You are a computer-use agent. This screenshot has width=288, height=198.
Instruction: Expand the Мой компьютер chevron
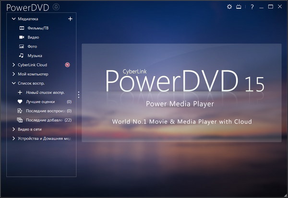(x=13, y=74)
